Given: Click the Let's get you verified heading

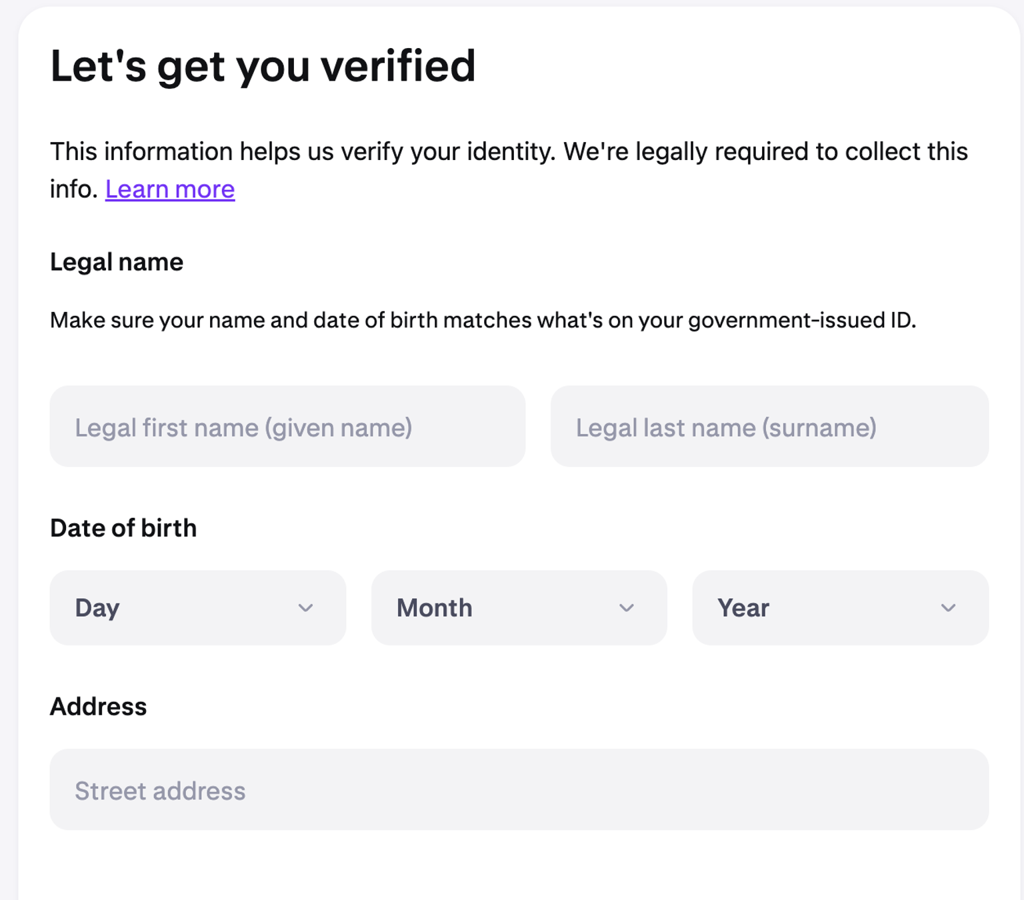Looking at the screenshot, I should click(x=263, y=65).
